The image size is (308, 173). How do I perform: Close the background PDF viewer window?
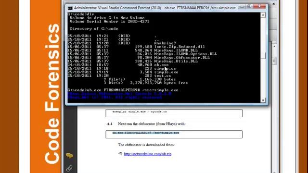[273, 4]
